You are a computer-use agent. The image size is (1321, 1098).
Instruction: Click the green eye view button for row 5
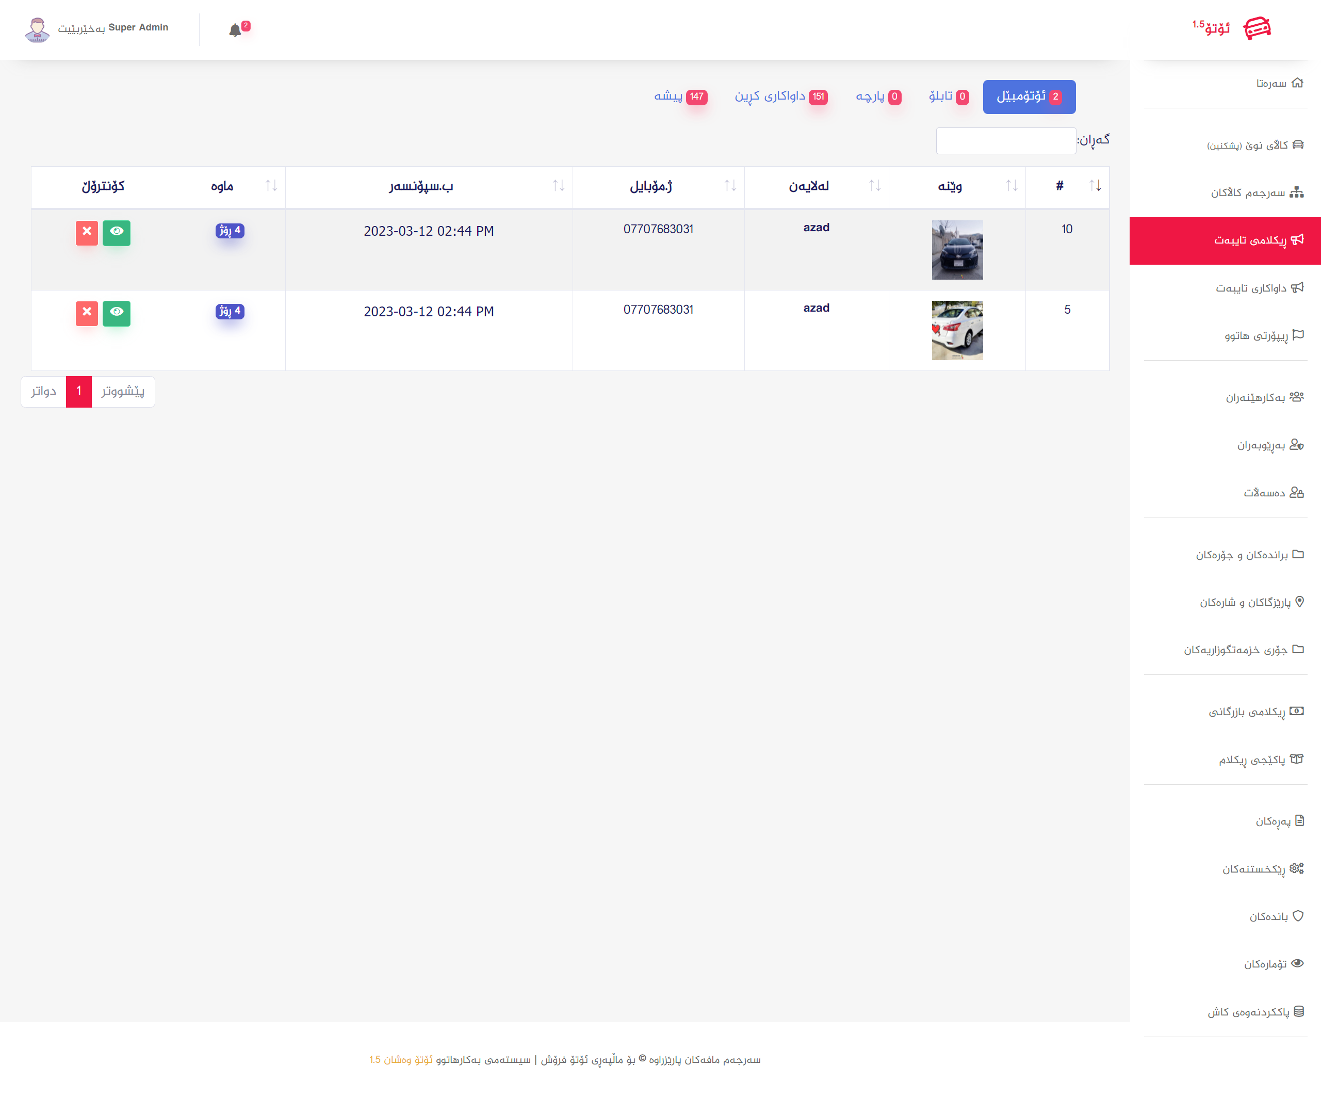tap(117, 313)
